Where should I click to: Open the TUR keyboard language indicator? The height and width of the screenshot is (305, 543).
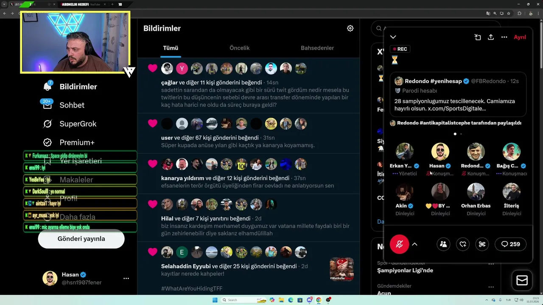coord(509,300)
